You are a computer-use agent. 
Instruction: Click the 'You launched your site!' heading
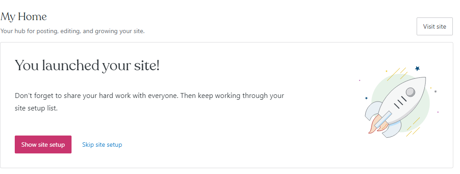[x=87, y=65]
